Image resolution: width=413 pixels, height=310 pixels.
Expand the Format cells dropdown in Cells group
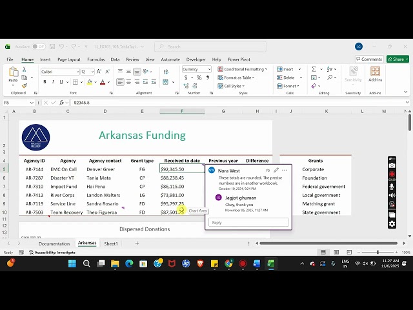tap(288, 86)
